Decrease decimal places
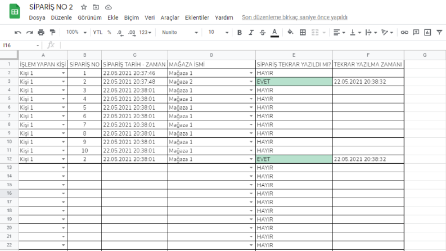The height and width of the screenshot is (251, 446). (x=120, y=33)
